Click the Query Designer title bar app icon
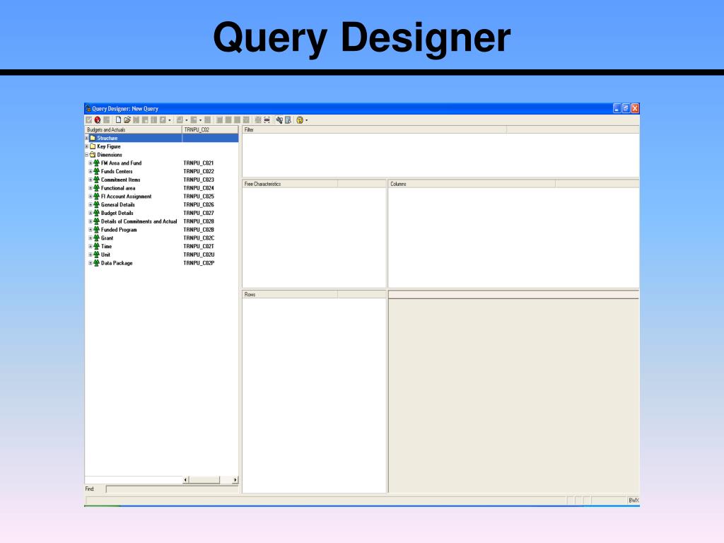724x543 pixels. coord(88,108)
